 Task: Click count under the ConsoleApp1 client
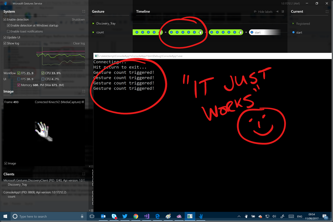11,196
